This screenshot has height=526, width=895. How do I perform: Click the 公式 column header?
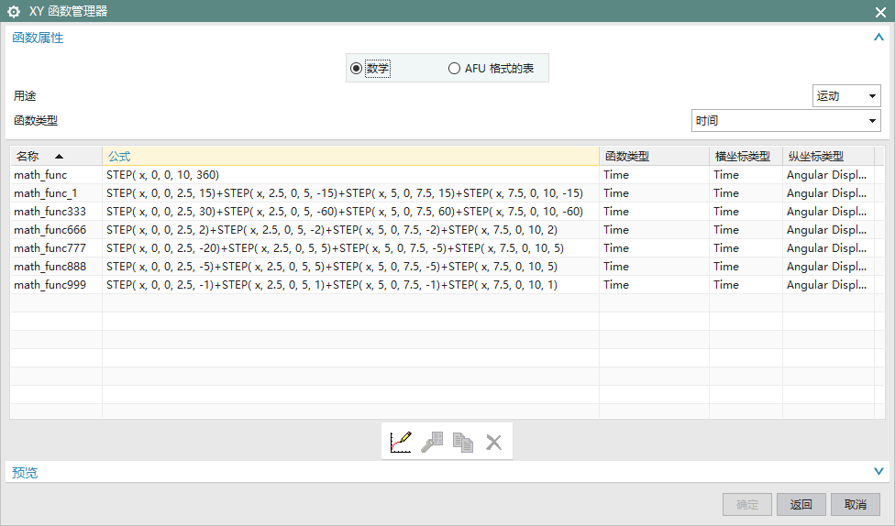(x=350, y=157)
